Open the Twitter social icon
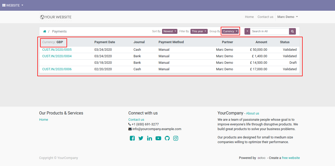The image size is (335, 166). (141, 138)
